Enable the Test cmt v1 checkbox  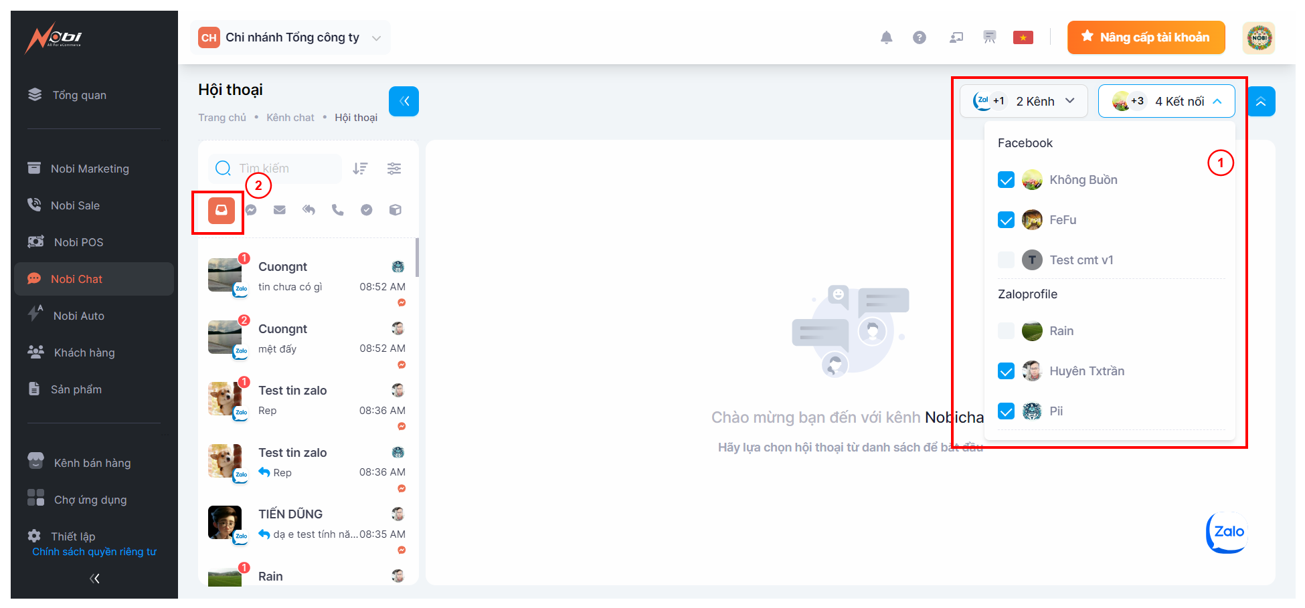click(x=1006, y=260)
